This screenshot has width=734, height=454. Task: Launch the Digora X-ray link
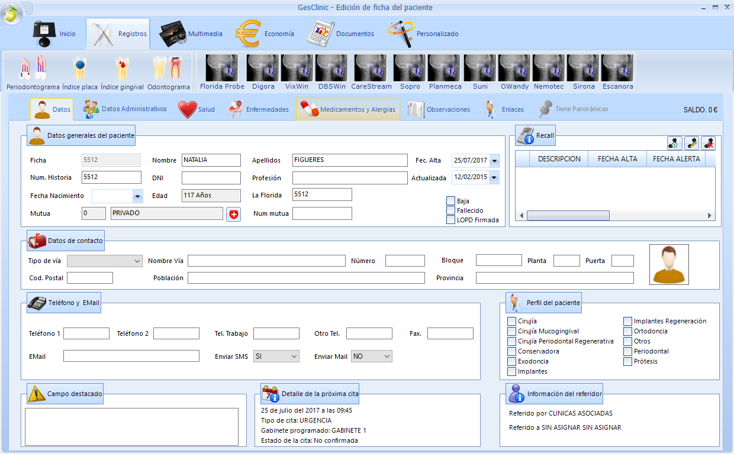tap(263, 73)
